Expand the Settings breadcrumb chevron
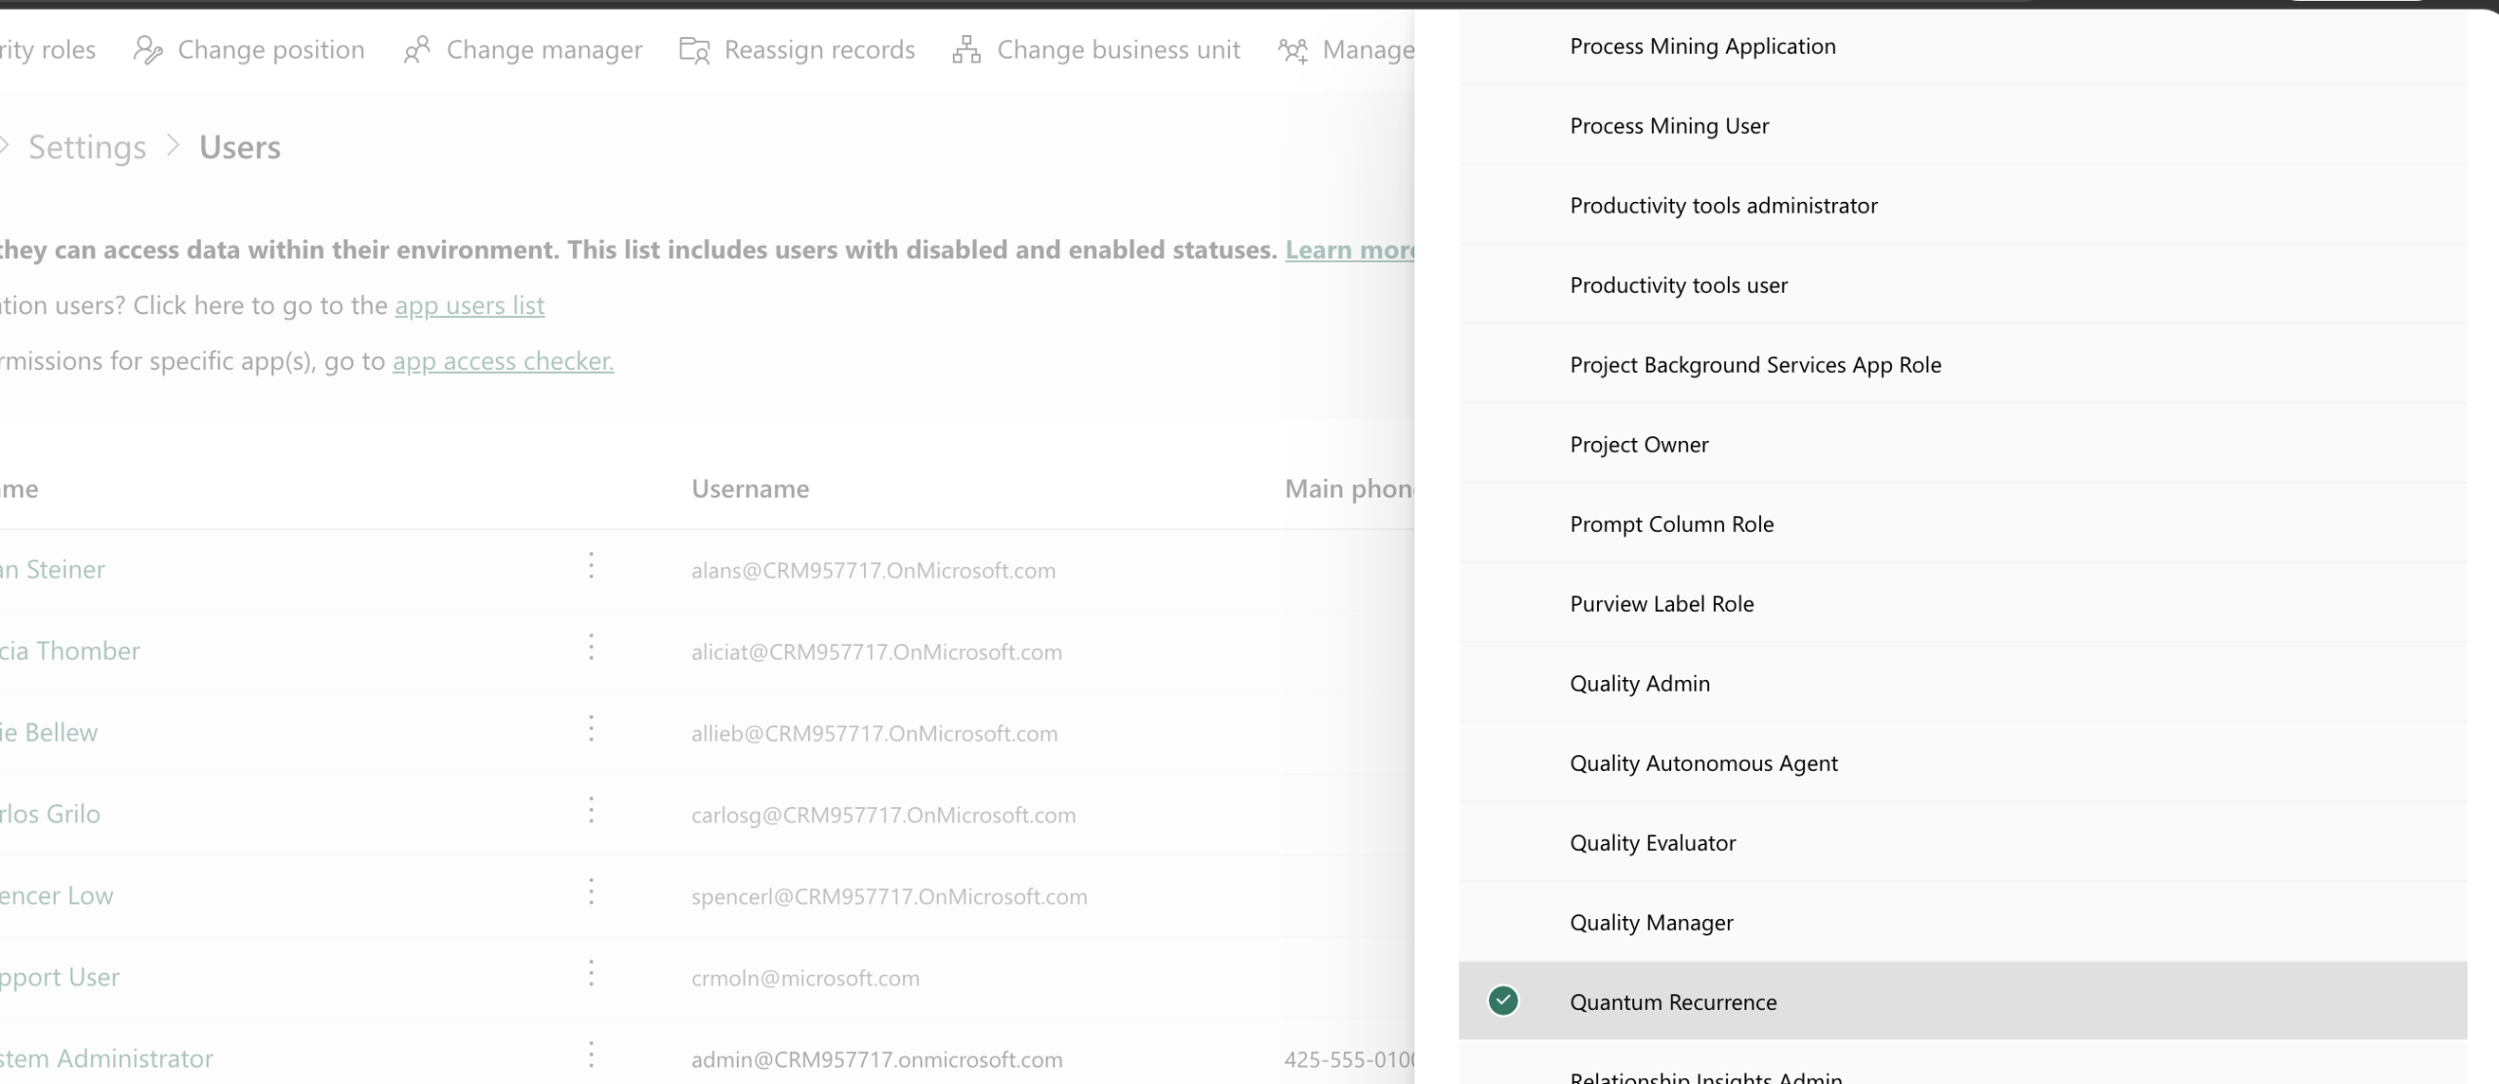Image resolution: width=2499 pixels, height=1084 pixels. [173, 146]
